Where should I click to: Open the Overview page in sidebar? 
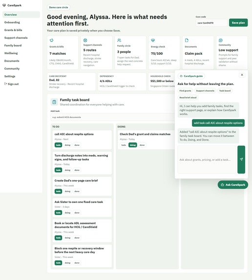(21, 15)
